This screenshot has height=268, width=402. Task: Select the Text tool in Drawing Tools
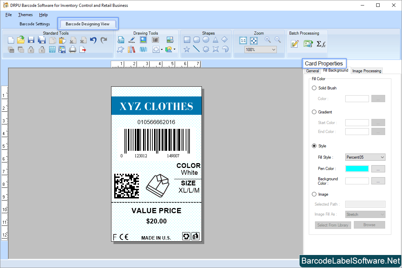coord(121,39)
